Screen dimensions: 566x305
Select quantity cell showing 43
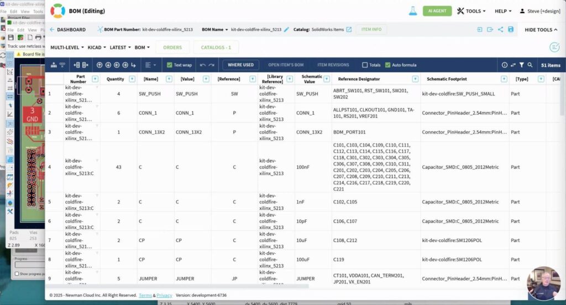[x=118, y=167]
